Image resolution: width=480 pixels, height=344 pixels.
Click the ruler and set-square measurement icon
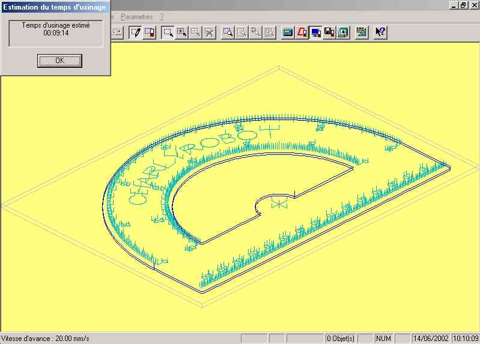pos(362,32)
